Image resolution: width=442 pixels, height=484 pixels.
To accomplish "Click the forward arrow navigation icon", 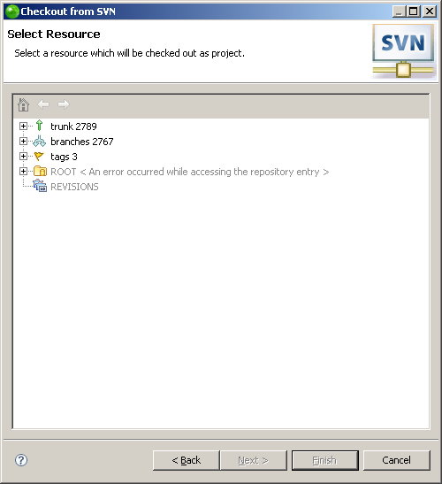I will tap(64, 104).
